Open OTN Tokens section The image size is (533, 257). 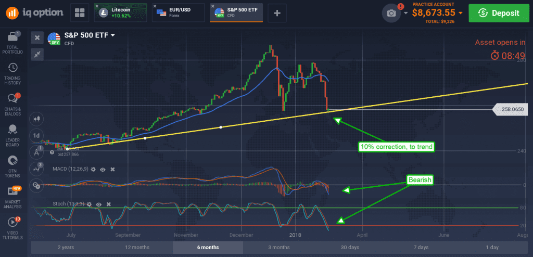[x=12, y=166]
